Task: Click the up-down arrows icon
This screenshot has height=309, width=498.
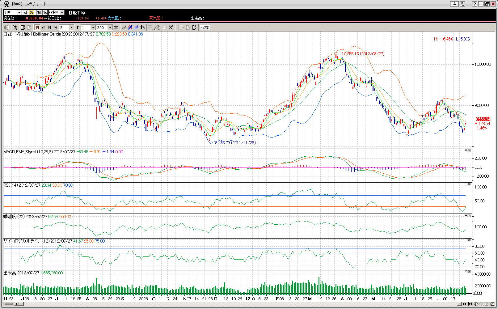Action: pos(142,28)
